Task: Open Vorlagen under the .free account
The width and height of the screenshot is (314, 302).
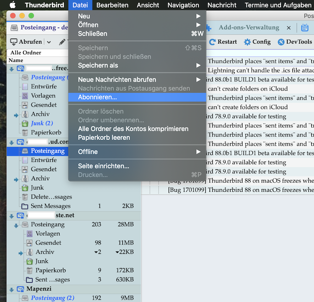Action: point(43,95)
